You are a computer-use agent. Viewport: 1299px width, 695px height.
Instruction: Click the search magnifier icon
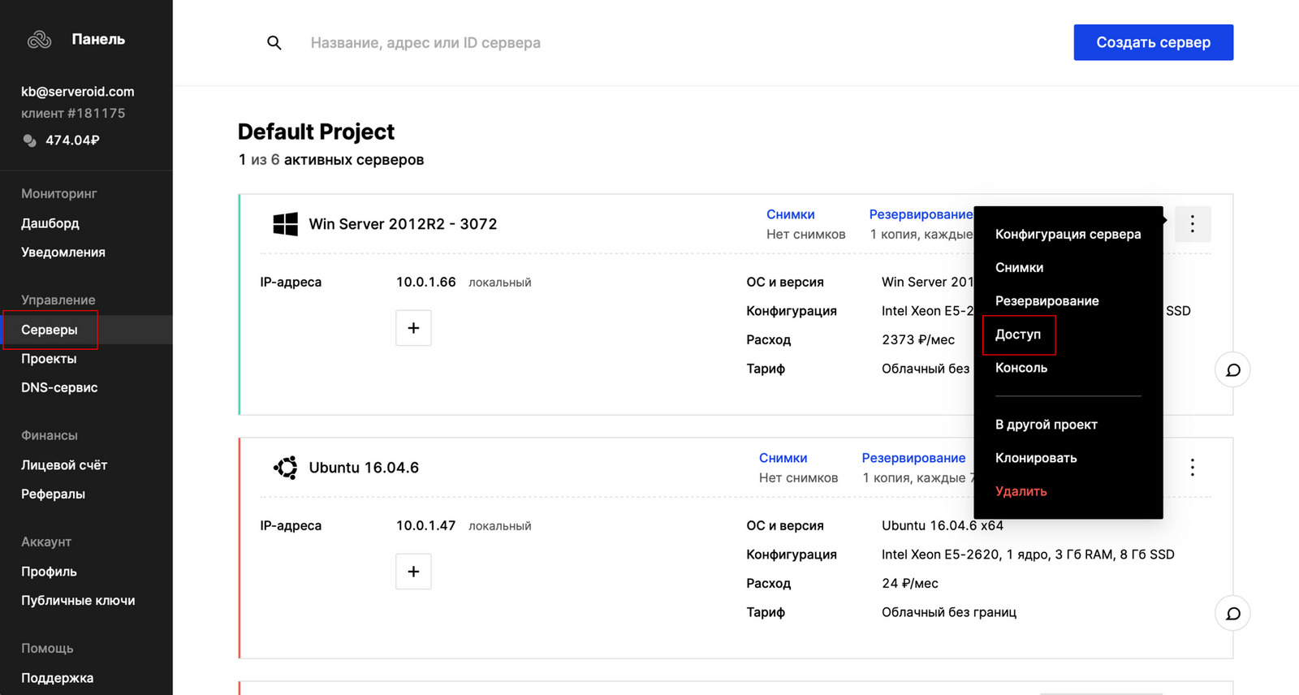274,43
